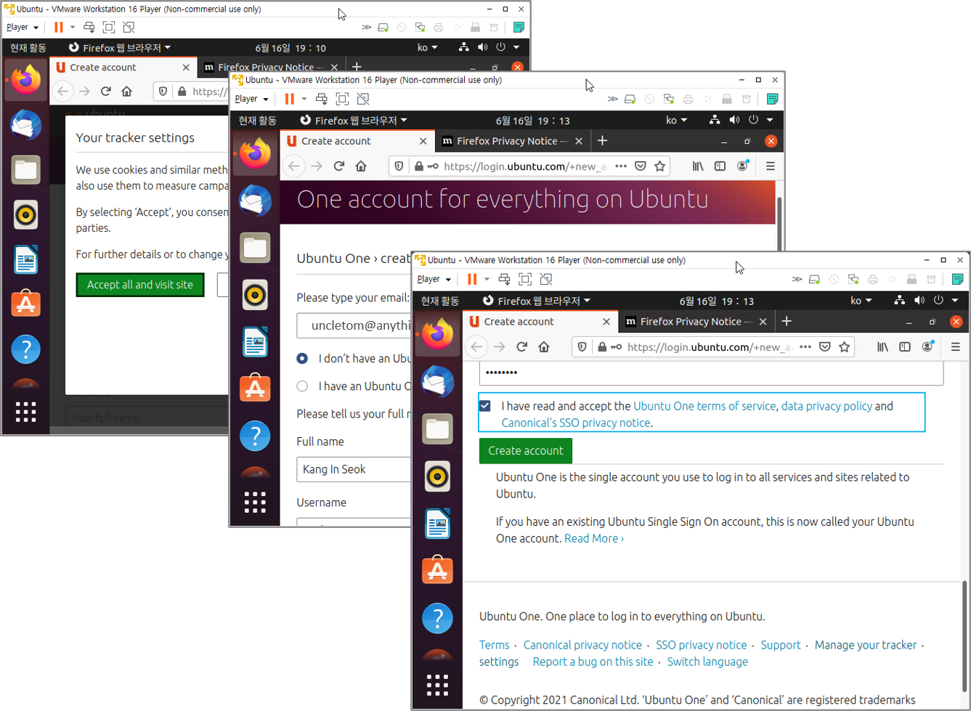Open Player dropdown in front VMware window
The height and width of the screenshot is (711, 971).
434,279
